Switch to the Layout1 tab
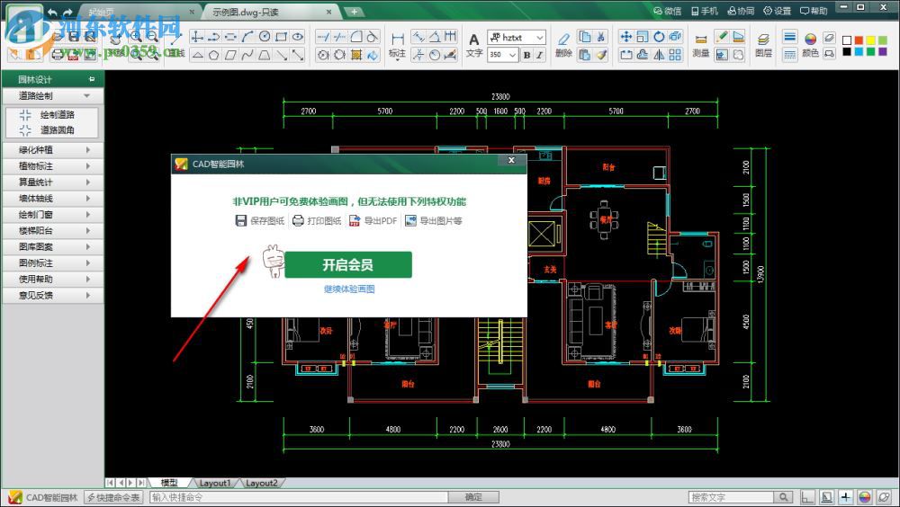 pyautogui.click(x=215, y=483)
